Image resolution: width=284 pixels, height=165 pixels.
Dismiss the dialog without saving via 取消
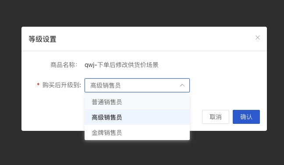pyautogui.click(x=216, y=117)
